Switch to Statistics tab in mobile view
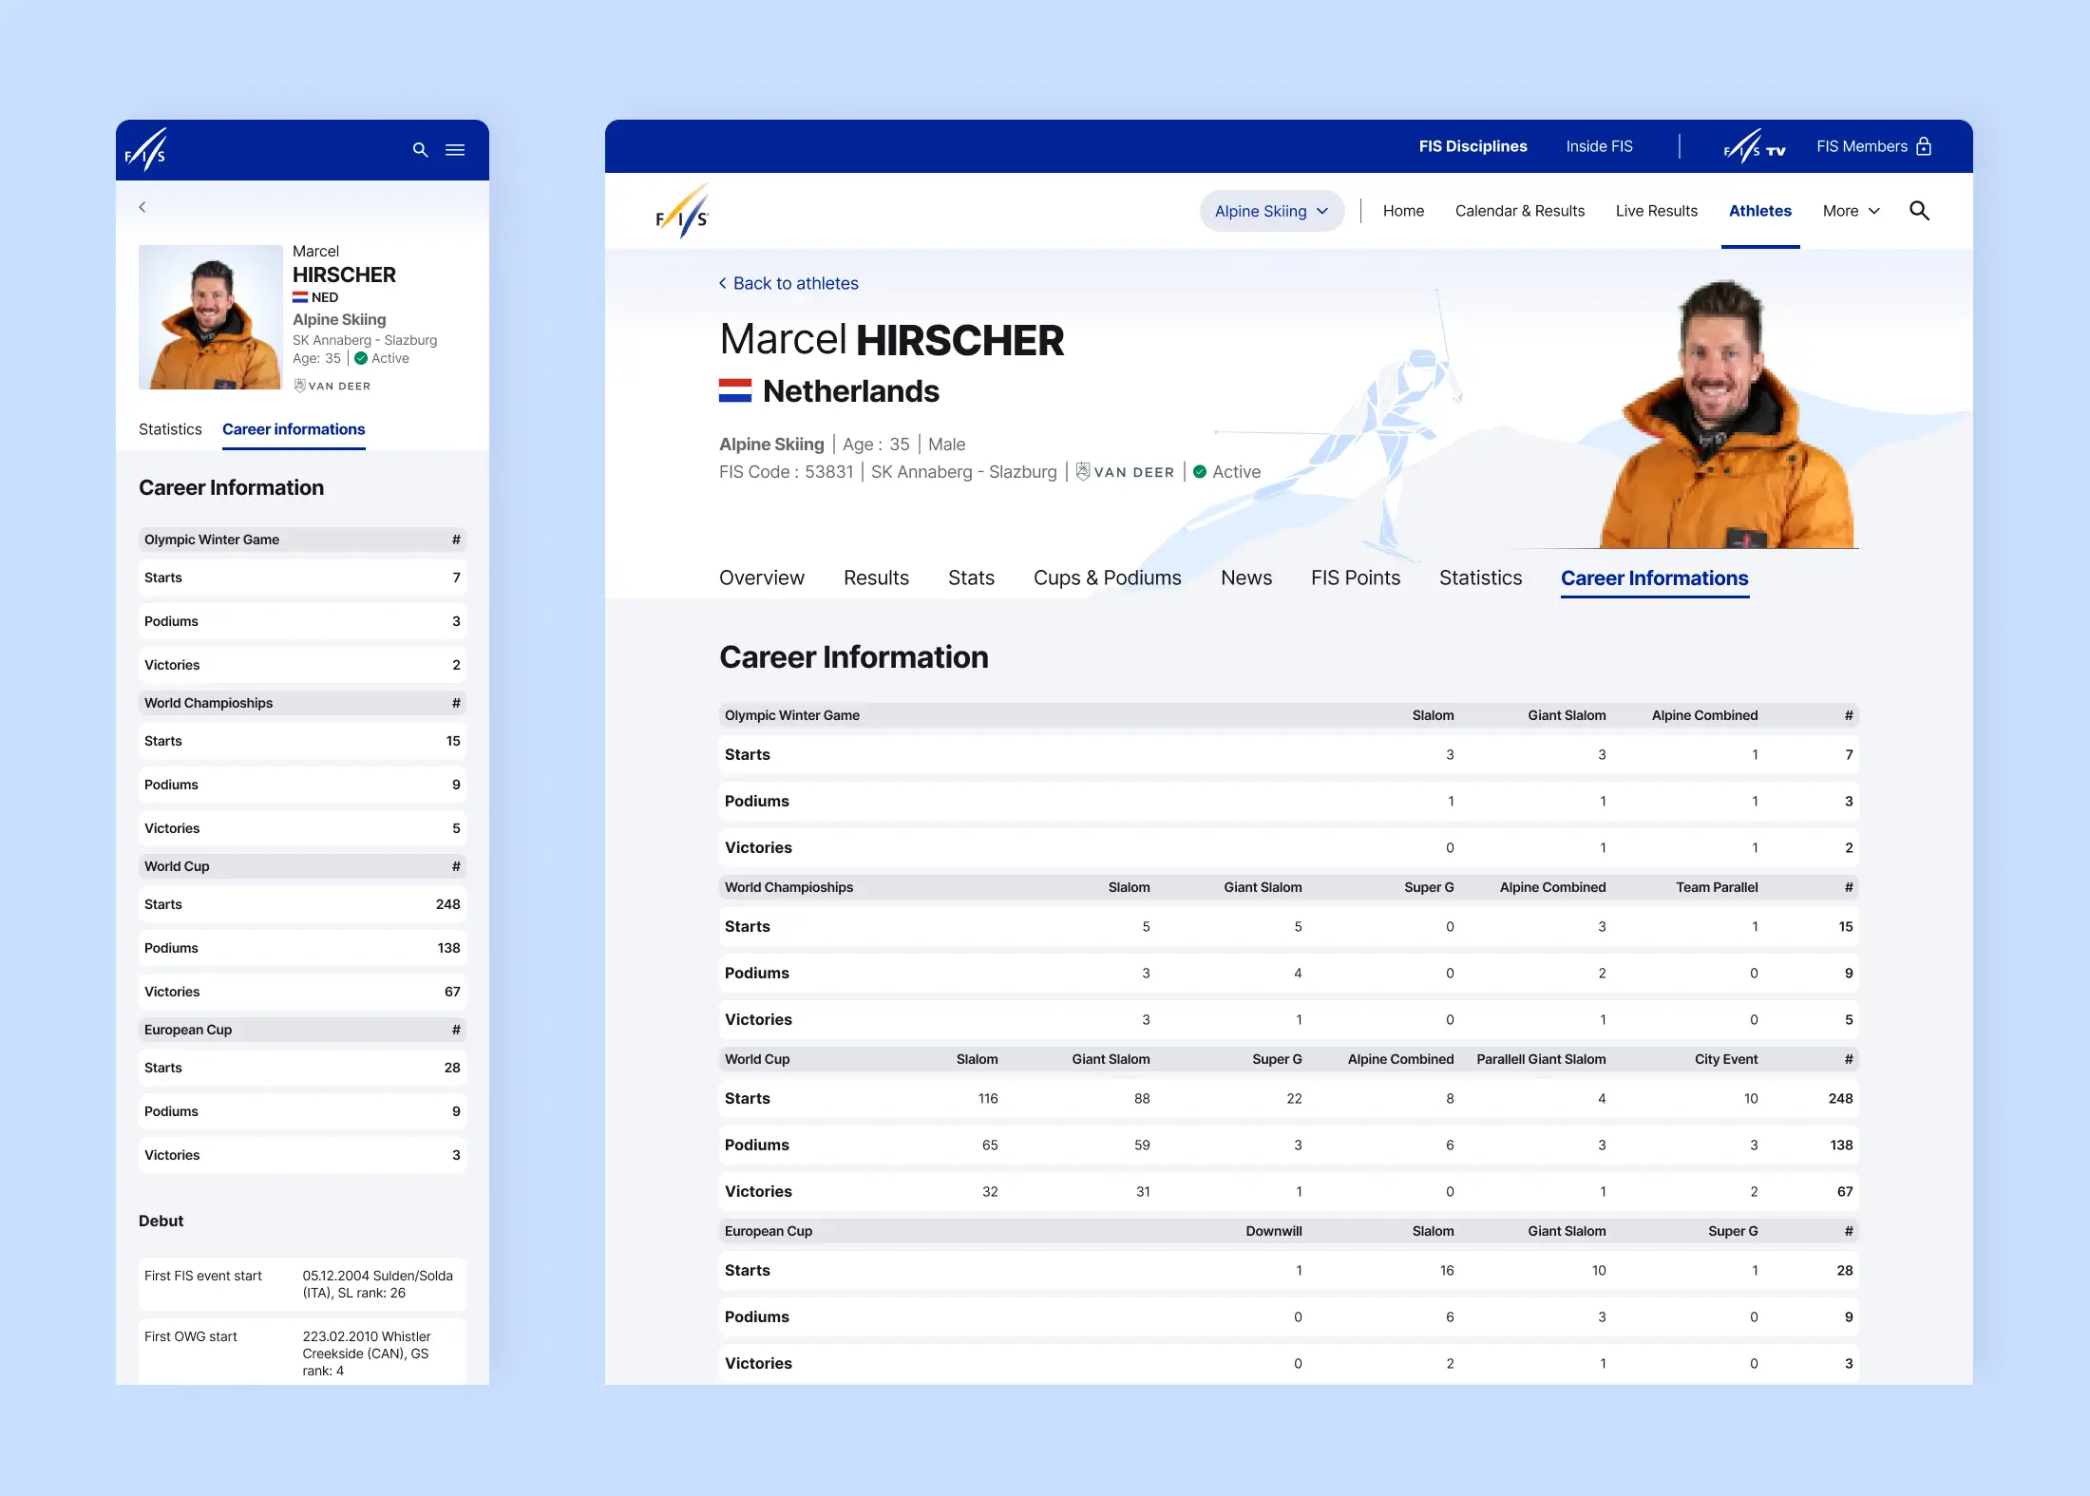 tap(170, 429)
